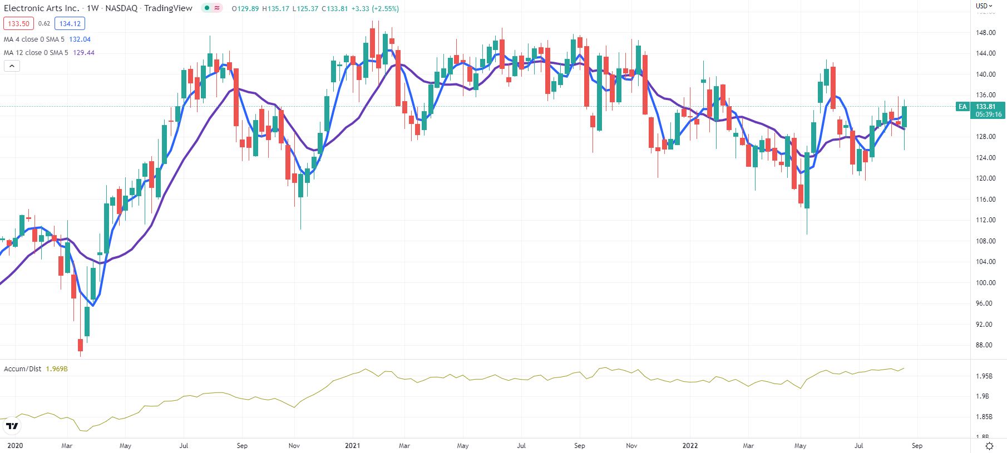Click the Electronic Arts Inc. chart title
The width and height of the screenshot is (1007, 453).
point(42,8)
